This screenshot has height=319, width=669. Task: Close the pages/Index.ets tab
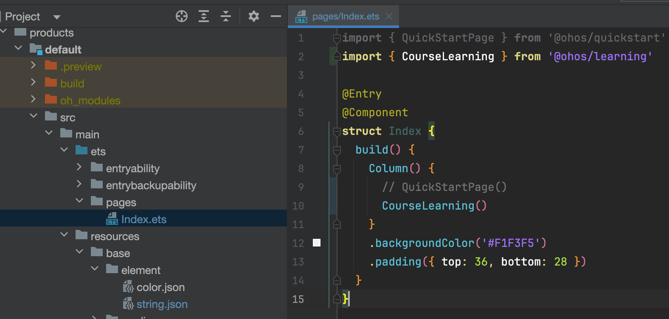pos(389,16)
